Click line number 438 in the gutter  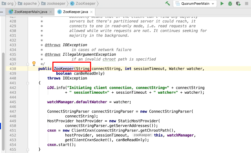(13, 69)
